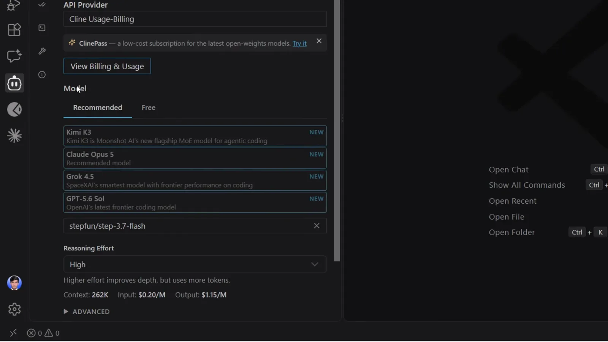This screenshot has width=608, height=342.
Task: Open the starburst icon in activity bar
Action: pyautogui.click(x=14, y=136)
